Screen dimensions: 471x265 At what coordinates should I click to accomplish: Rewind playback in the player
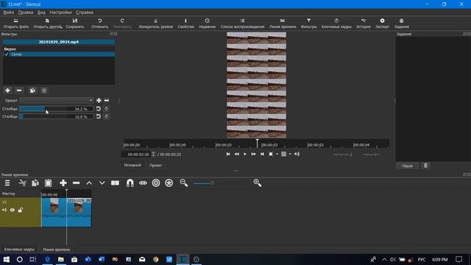click(x=237, y=154)
